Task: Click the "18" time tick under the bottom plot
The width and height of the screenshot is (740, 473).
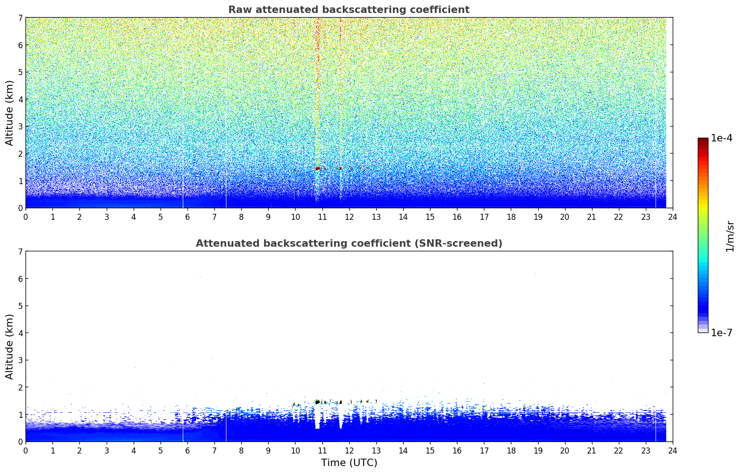Action: [511, 450]
